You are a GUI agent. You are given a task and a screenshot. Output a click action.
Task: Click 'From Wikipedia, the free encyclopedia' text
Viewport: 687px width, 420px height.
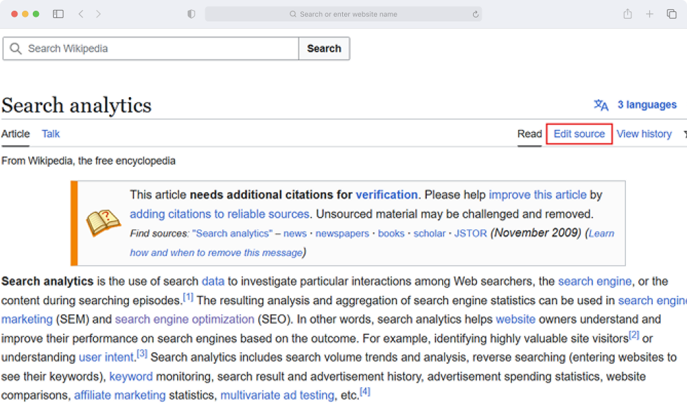click(x=88, y=161)
